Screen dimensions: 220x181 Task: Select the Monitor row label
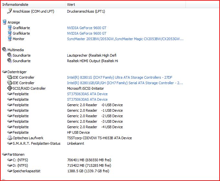point(18,39)
